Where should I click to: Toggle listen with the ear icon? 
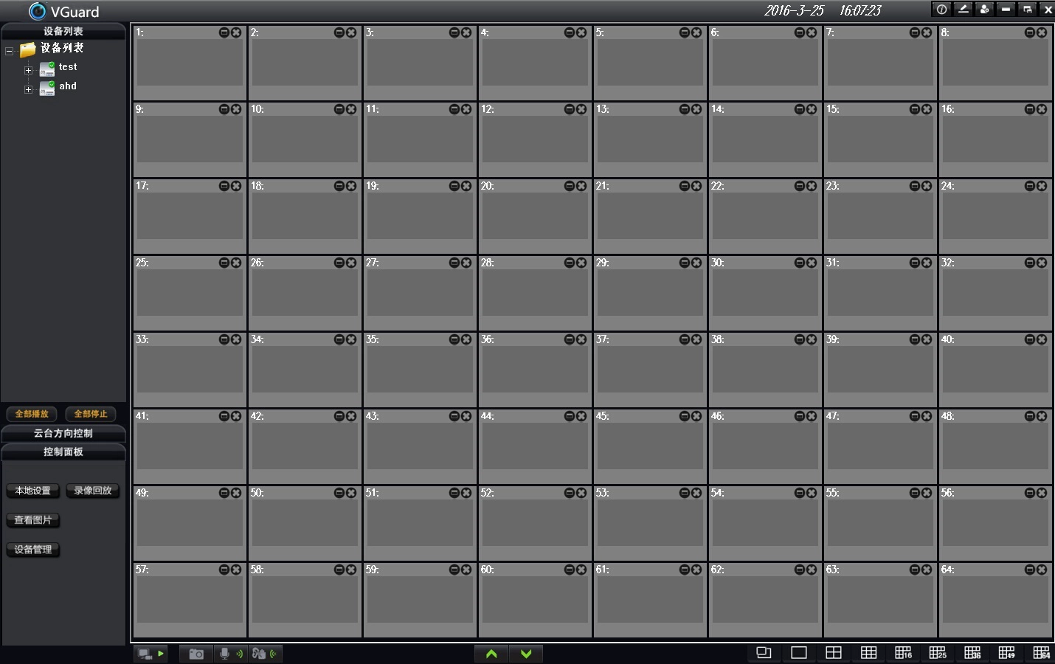(265, 654)
